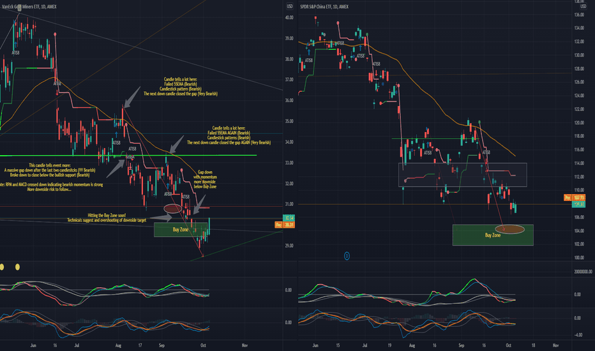Select the 'Failed 55EMA AGAIN (Bearish)' annotation text

tap(229, 133)
